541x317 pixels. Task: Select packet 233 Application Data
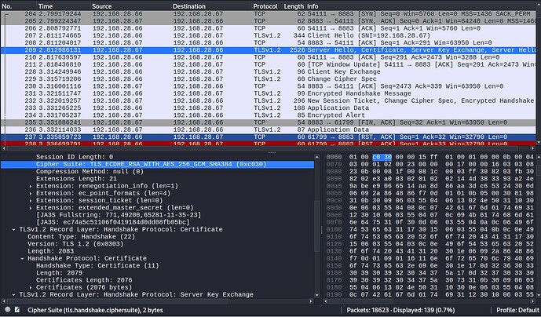269,108
